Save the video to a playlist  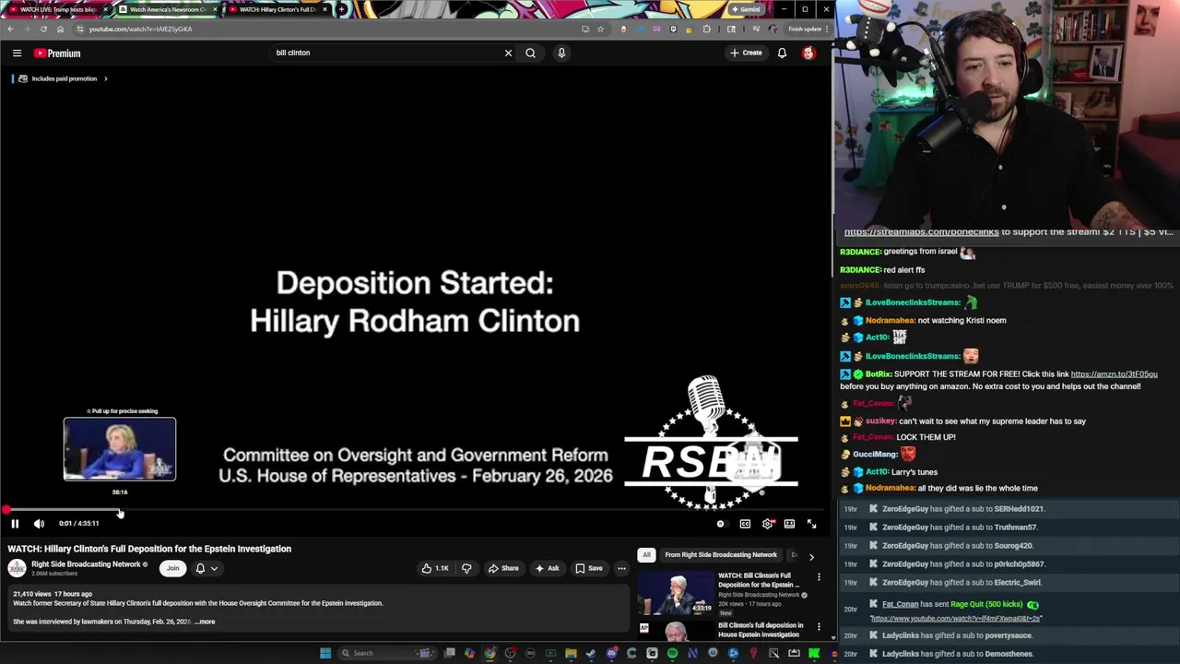pyautogui.click(x=589, y=568)
